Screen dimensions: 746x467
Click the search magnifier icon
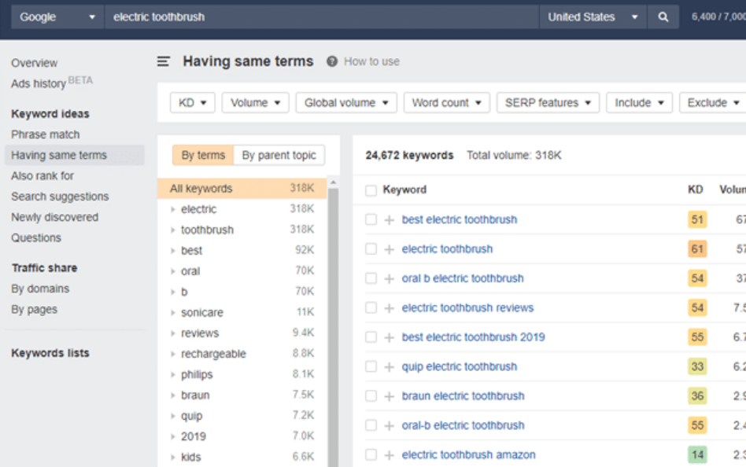[663, 17]
